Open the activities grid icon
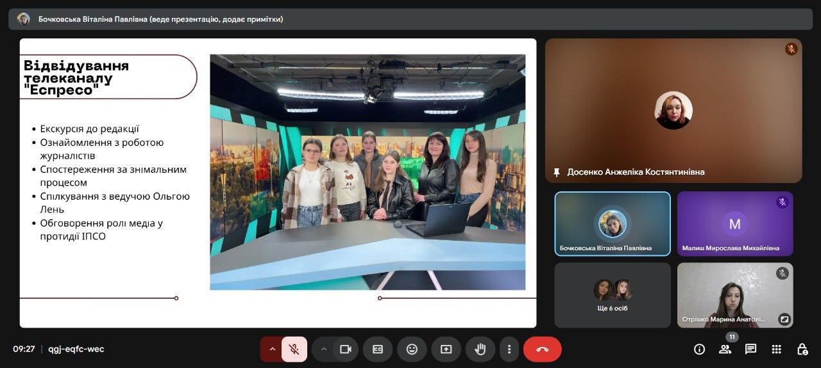 (x=777, y=349)
